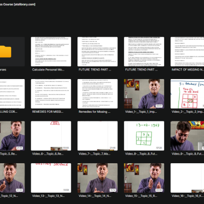Open the Topic_12_N... thumbs-up video thumbnail
The width and height of the screenshot is (204, 204).
[x=12, y=178]
